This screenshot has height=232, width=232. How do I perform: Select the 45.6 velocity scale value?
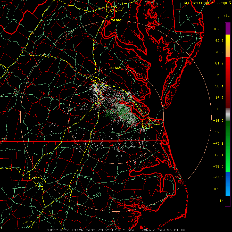(x=219, y=75)
